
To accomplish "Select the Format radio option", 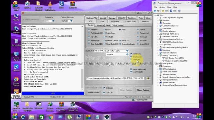I will 141,30.
